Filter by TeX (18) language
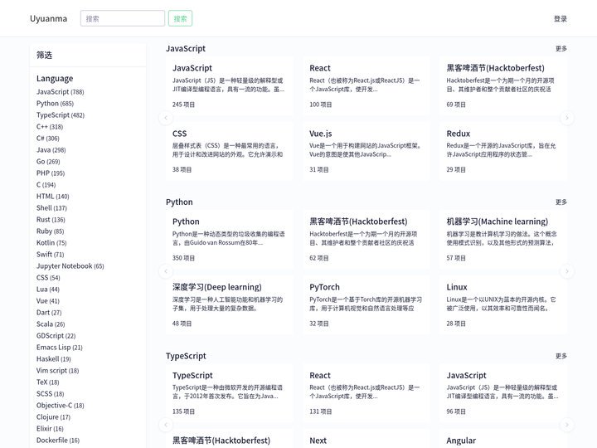 tap(47, 382)
